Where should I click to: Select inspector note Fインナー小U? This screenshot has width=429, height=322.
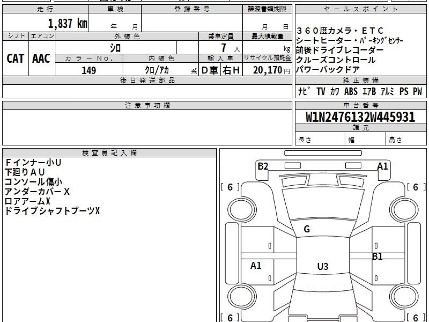coord(33,162)
